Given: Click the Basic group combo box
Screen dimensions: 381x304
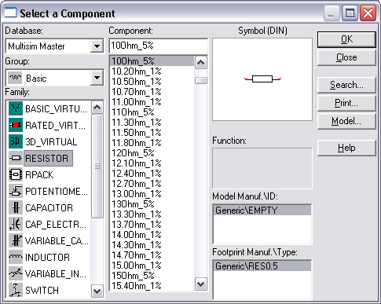Looking at the screenshot, I should pyautogui.click(x=54, y=78).
